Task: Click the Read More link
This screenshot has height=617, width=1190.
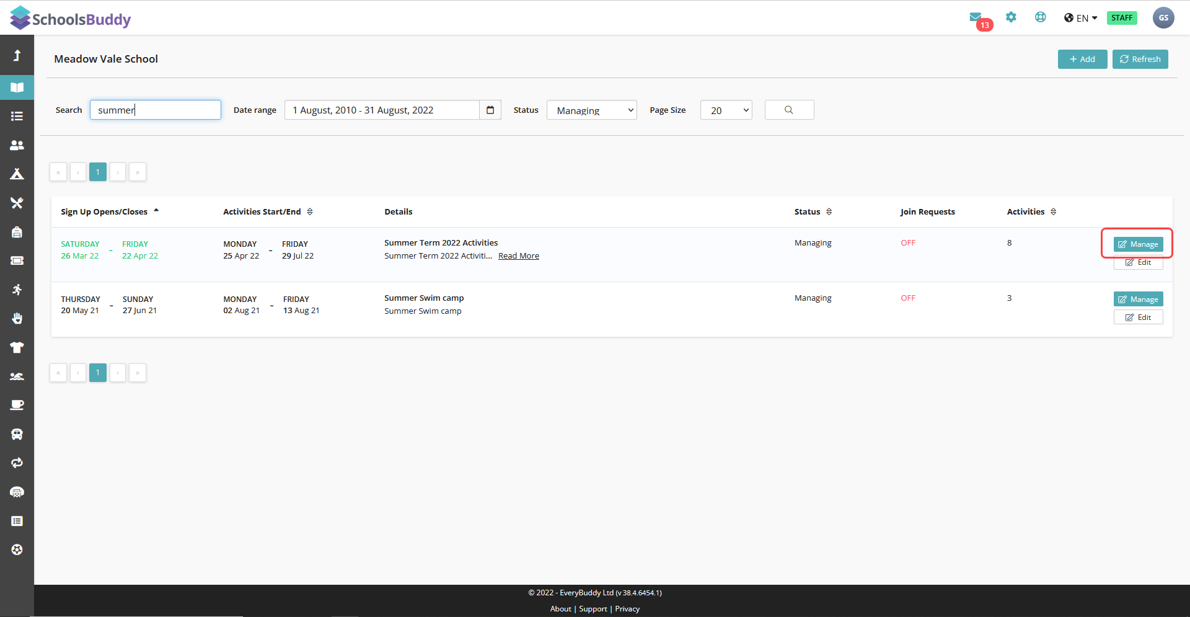Action: coord(519,255)
